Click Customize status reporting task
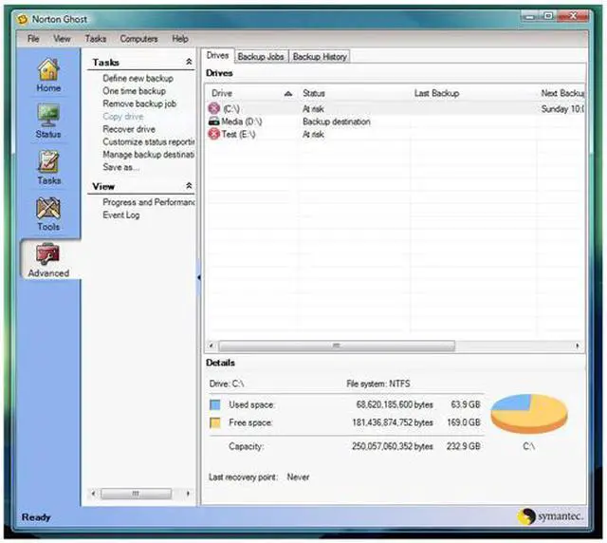This screenshot has height=543, width=607. pos(148,142)
